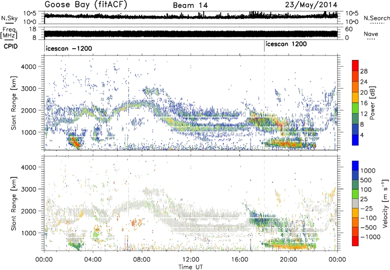Image resolution: width=390 pixels, height=270 pixels.
Task: Pick the yellow -25 to -100 Velocity segment
Action: (355, 213)
